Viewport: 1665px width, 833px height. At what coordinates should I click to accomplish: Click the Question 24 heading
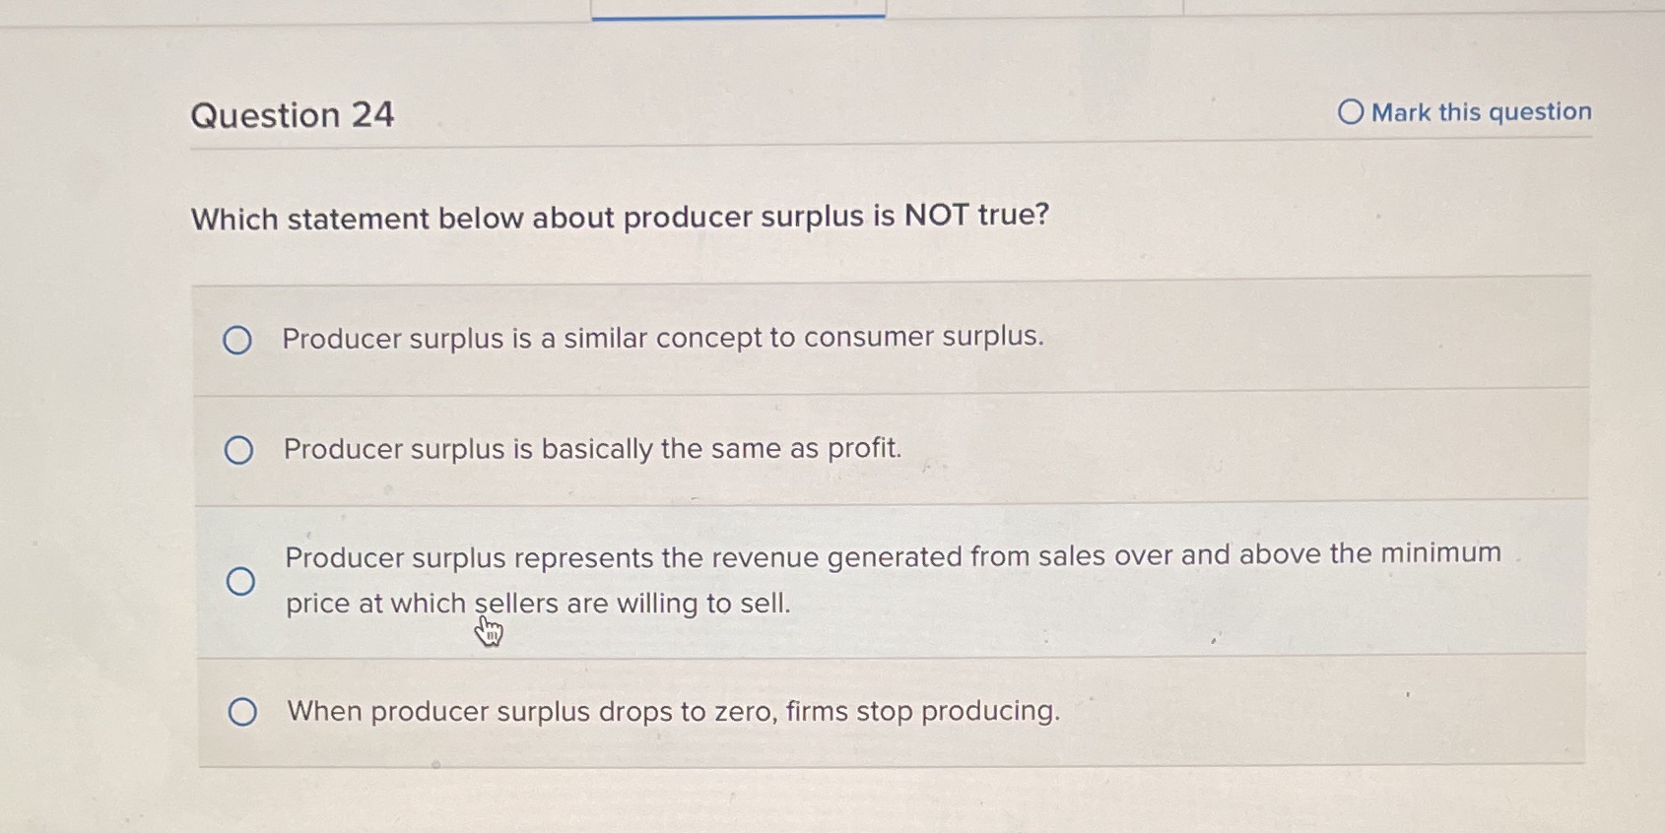point(293,115)
